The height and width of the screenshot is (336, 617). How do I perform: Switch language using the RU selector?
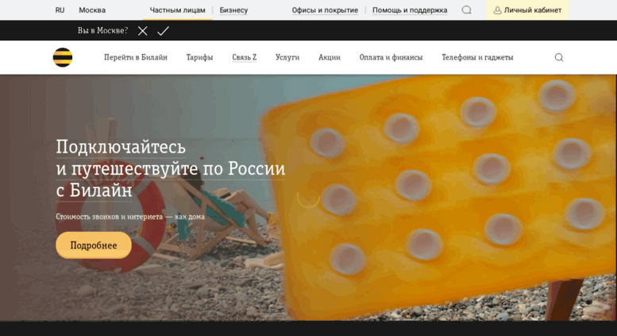tap(60, 10)
